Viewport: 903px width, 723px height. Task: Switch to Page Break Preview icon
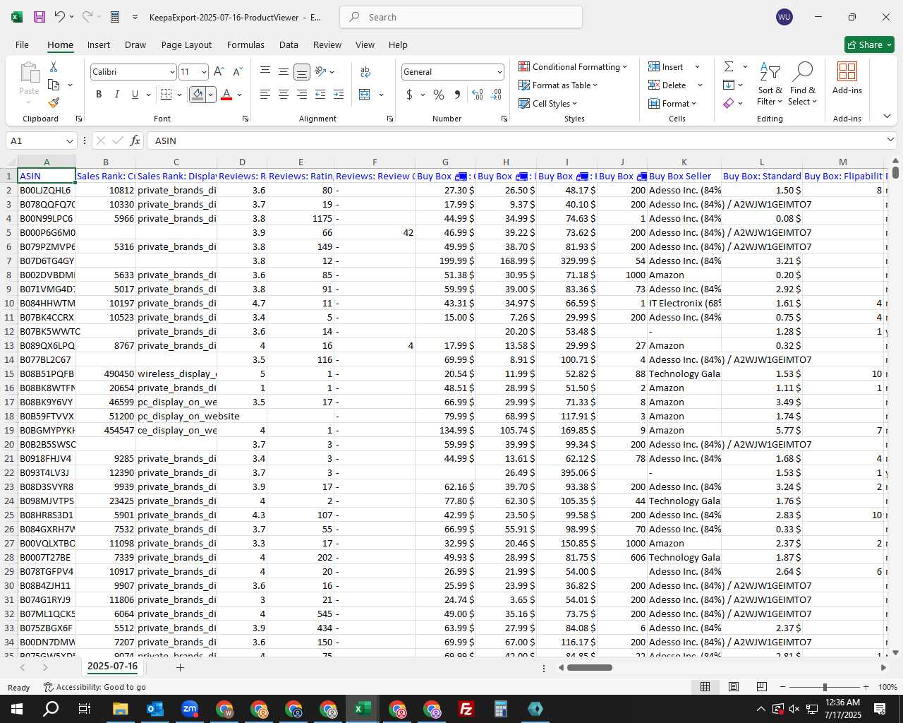(x=762, y=687)
